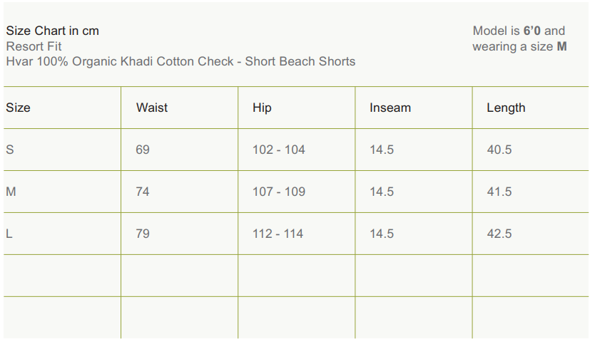This screenshot has height=339, width=590.
Task: Click the hip range 112 - 114
Action: click(x=278, y=234)
